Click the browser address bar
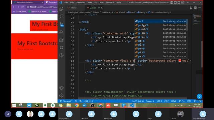Screen dimensions: 214x120 pyautogui.click(x=42, y=7)
